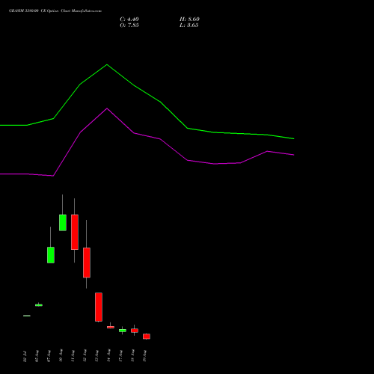Select the 14 Aug date label

tap(108, 356)
